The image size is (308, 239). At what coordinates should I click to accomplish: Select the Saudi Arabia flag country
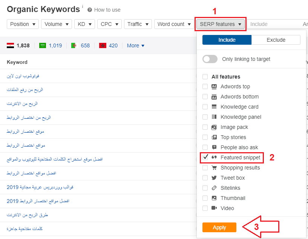tap(43, 45)
